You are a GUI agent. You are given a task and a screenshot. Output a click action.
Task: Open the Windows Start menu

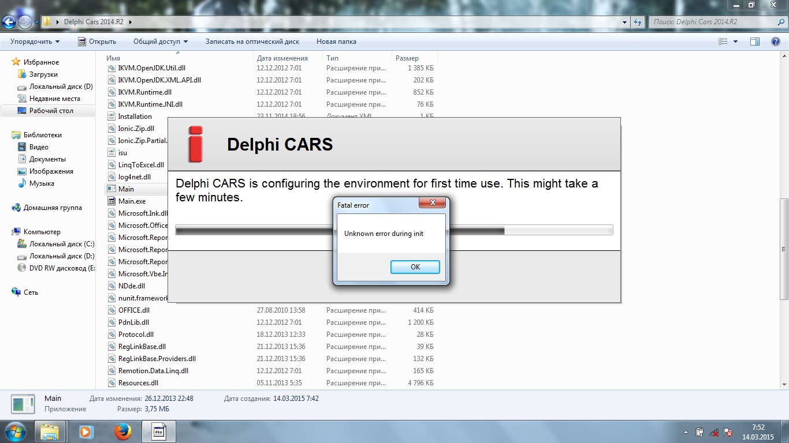[15, 431]
